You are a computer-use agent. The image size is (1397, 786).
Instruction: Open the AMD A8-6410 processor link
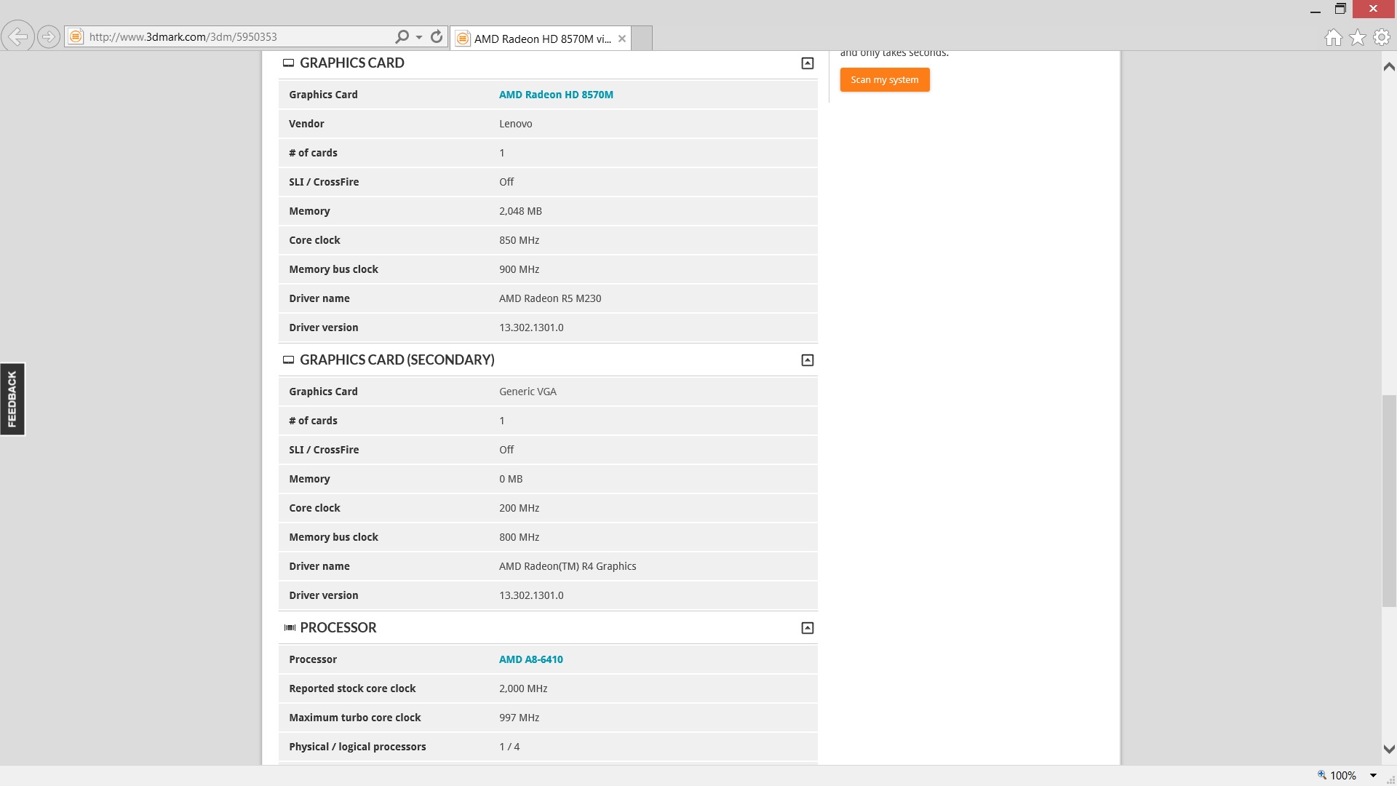(531, 659)
